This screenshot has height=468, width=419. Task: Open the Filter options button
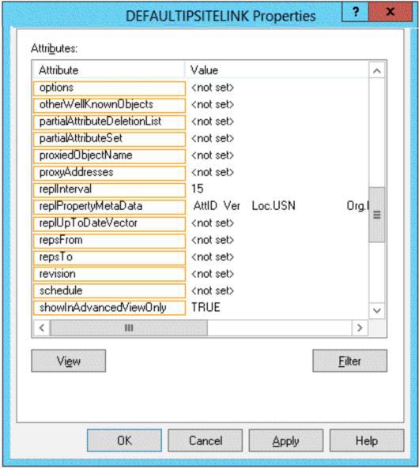[x=350, y=361]
